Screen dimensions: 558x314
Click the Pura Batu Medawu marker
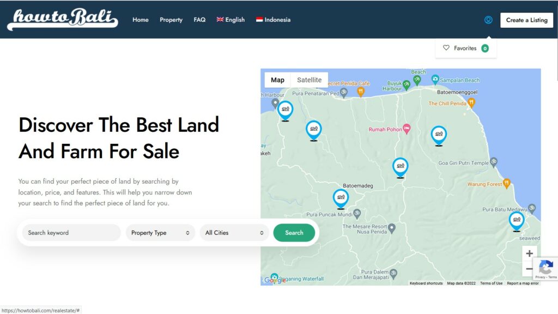click(532, 208)
